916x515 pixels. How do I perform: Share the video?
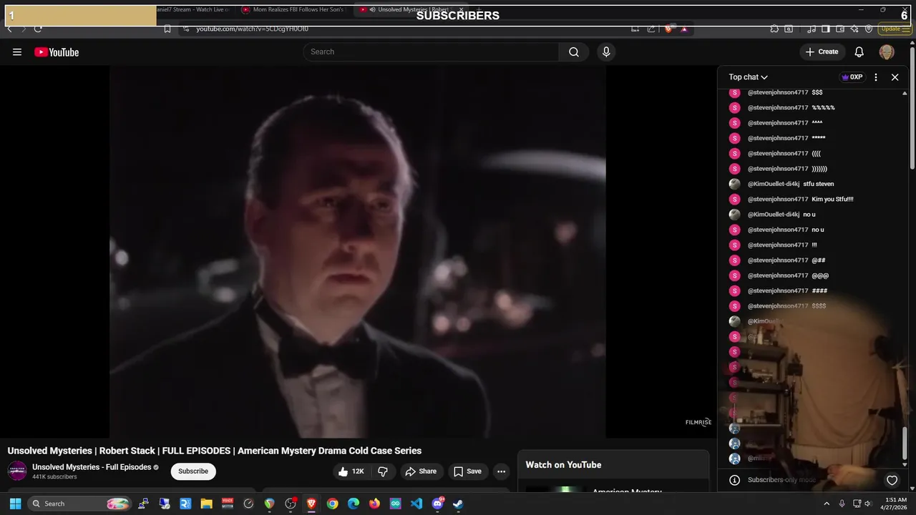tap(421, 471)
